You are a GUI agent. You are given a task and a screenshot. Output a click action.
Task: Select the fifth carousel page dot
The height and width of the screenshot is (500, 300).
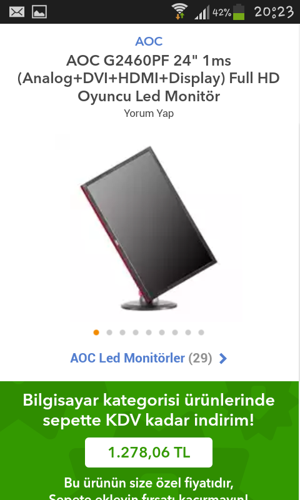(x=149, y=332)
